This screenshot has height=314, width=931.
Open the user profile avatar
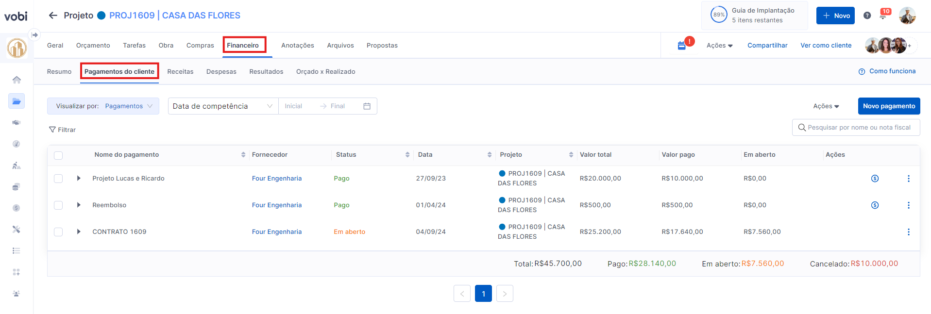(907, 16)
